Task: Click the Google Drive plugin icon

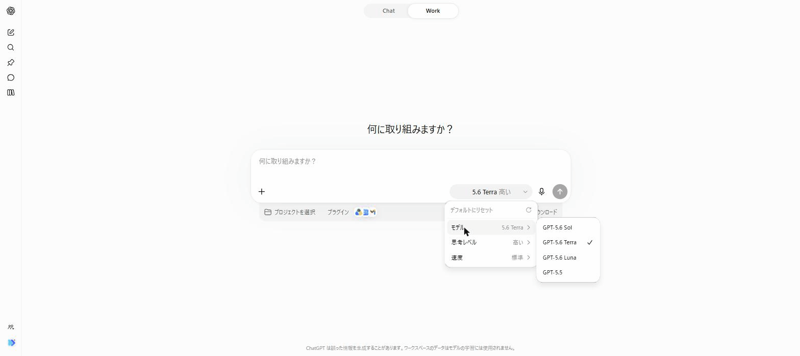Action: pos(359,212)
